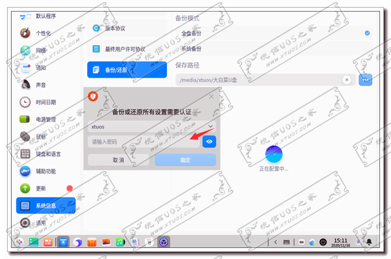The width and height of the screenshot is (391, 259).
Task: Open the 版本协议 page
Action: [127, 28]
